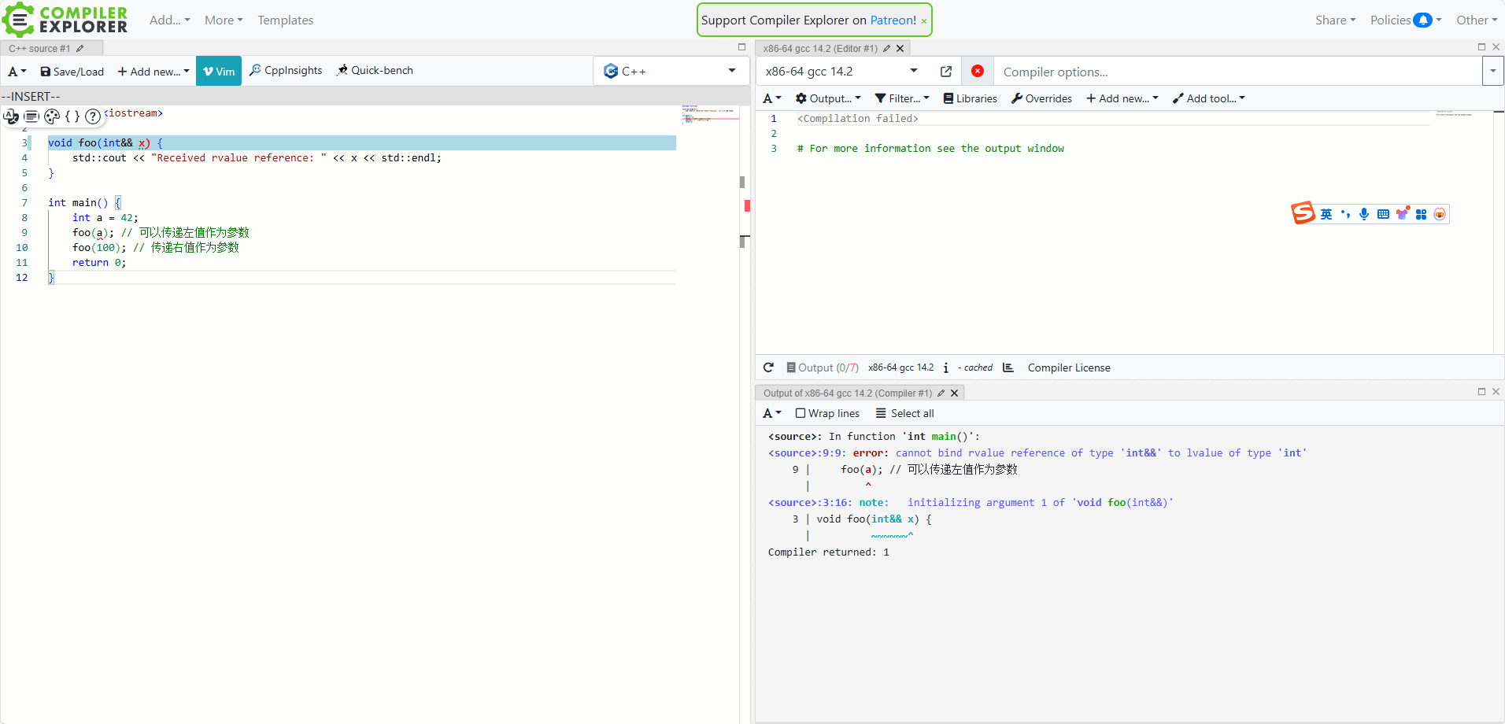This screenshot has width=1505, height=724.
Task: Rename the C++ source #1 tab
Action: click(x=80, y=49)
